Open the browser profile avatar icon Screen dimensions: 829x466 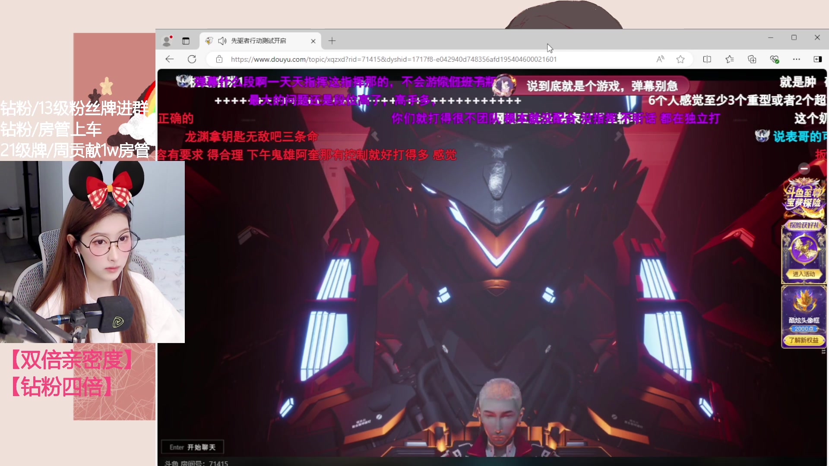[167, 41]
